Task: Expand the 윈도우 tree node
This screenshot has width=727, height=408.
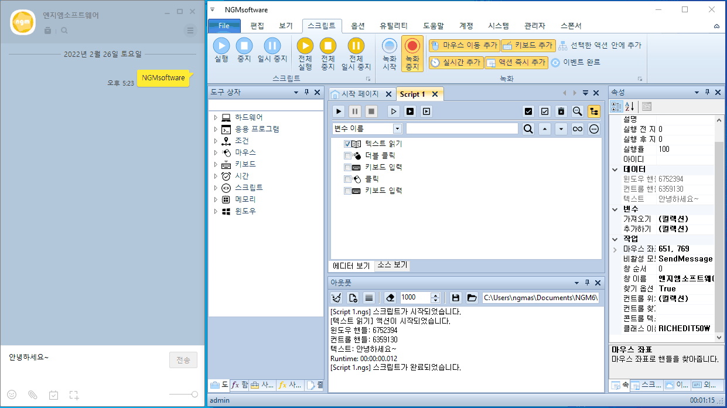Action: [x=216, y=211]
